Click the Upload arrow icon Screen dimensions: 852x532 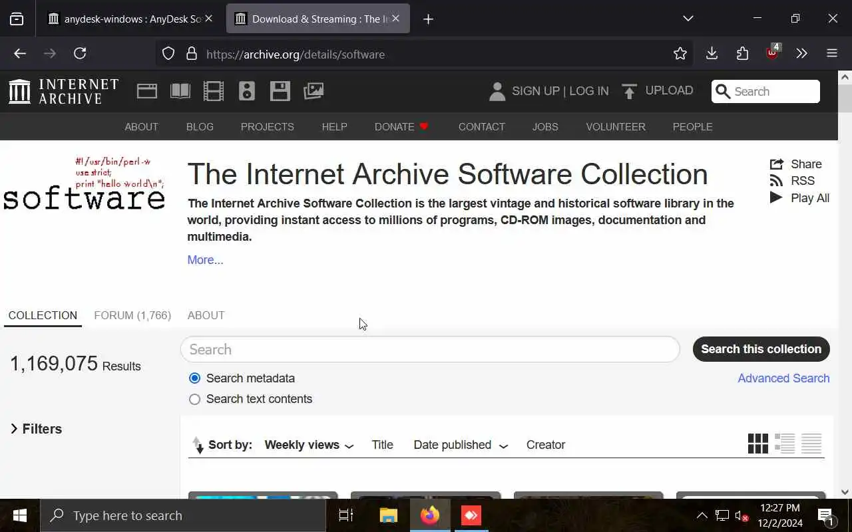click(629, 91)
